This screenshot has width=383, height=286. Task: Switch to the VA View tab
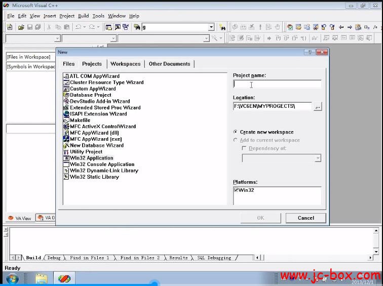(x=20, y=218)
